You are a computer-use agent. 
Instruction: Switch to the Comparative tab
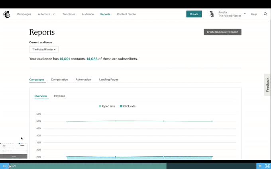59,80
